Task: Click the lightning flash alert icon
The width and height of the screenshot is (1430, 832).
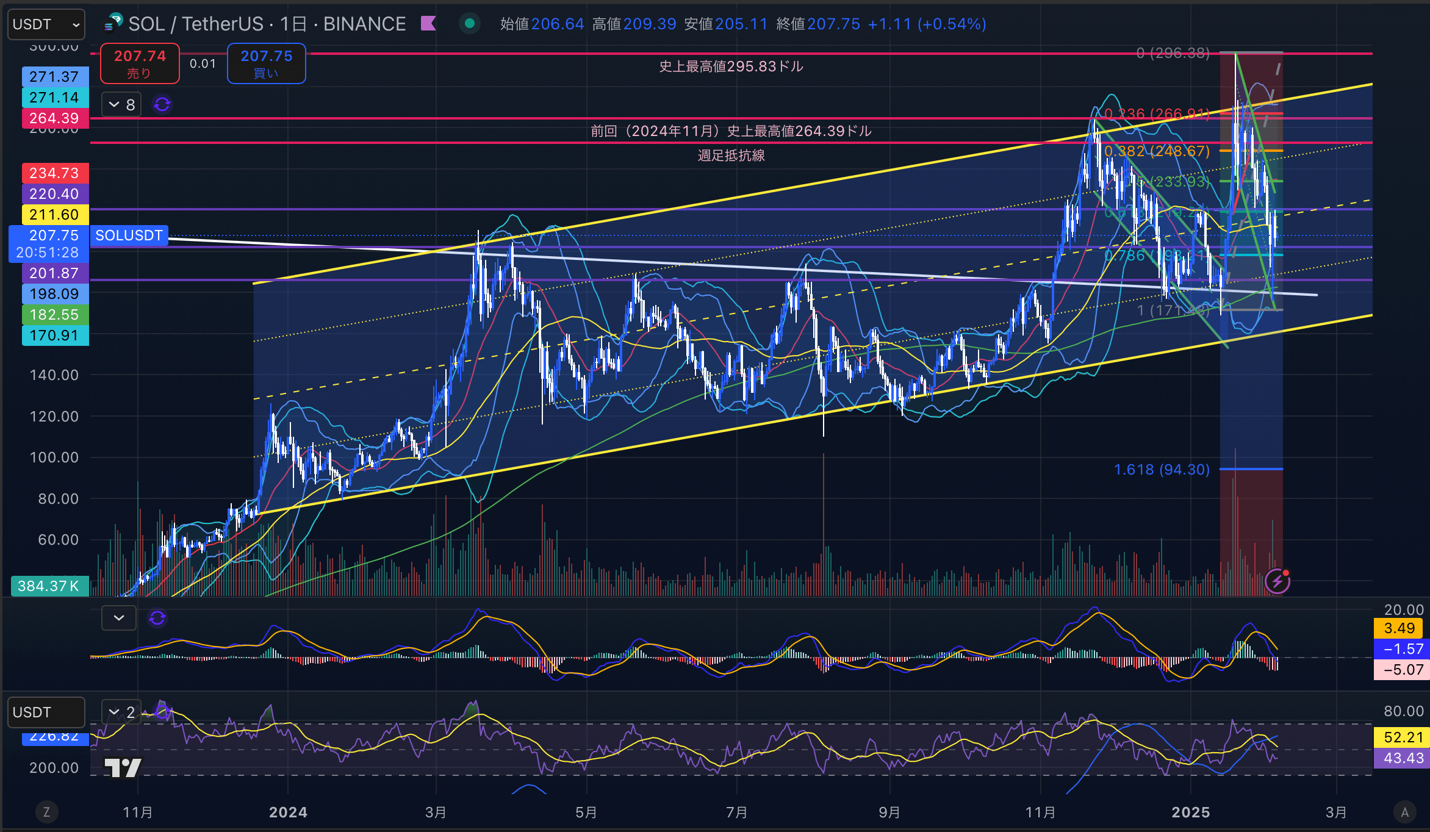Action: click(x=1277, y=581)
